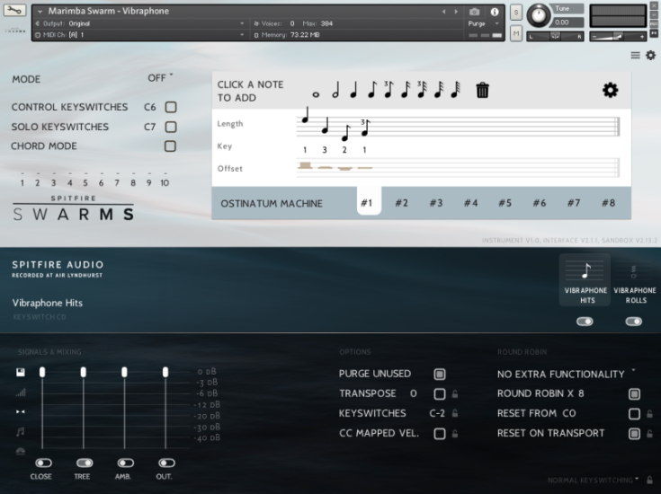Image resolution: width=661 pixels, height=494 pixels.
Task: Open the Output Original dropdown
Action: point(139,23)
